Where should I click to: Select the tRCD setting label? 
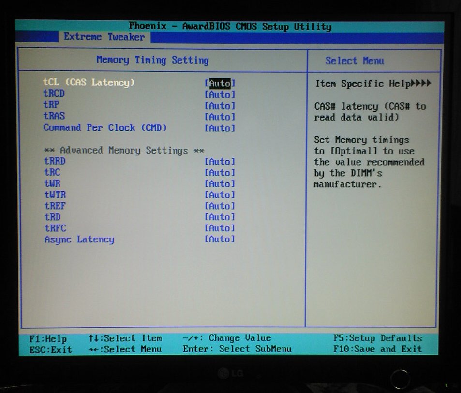pos(54,93)
